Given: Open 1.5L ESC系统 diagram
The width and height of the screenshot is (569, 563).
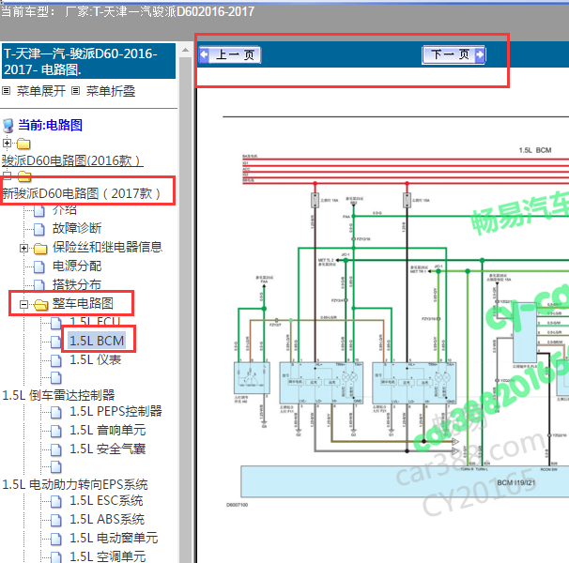Looking at the screenshot, I should [x=106, y=501].
